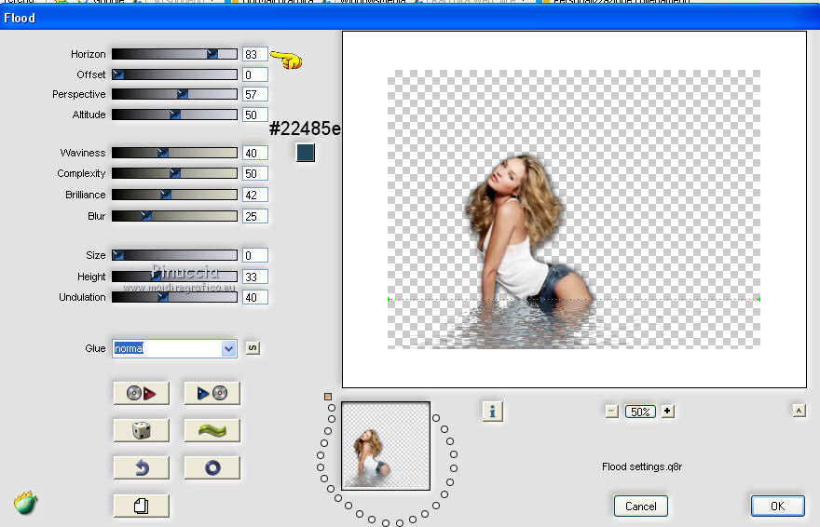
Task: Click the 'Flood settings.q8r' text
Action: pyautogui.click(x=642, y=466)
